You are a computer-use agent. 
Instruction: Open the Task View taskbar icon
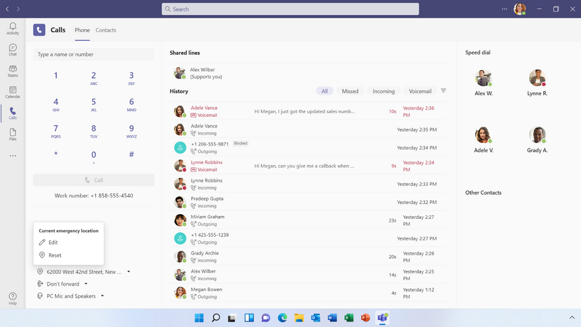pyautogui.click(x=232, y=318)
